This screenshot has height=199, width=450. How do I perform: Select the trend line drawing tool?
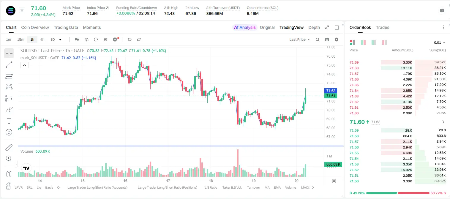[9, 64]
